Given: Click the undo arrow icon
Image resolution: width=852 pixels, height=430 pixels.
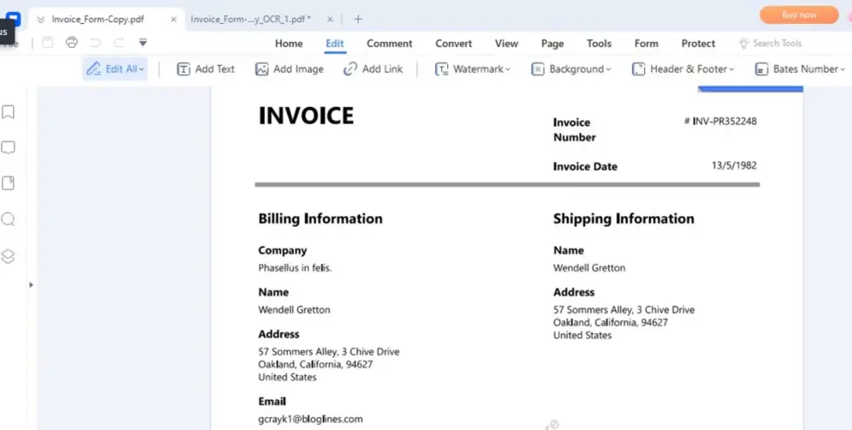Looking at the screenshot, I should point(96,43).
